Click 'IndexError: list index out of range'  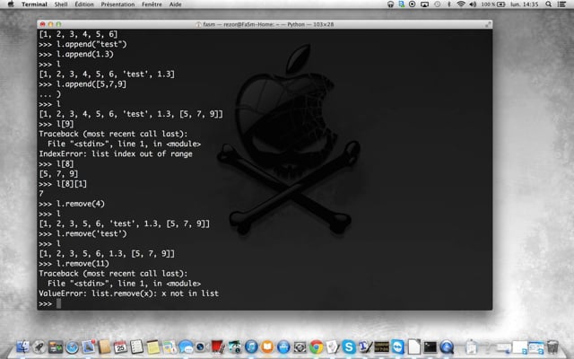[116, 153]
